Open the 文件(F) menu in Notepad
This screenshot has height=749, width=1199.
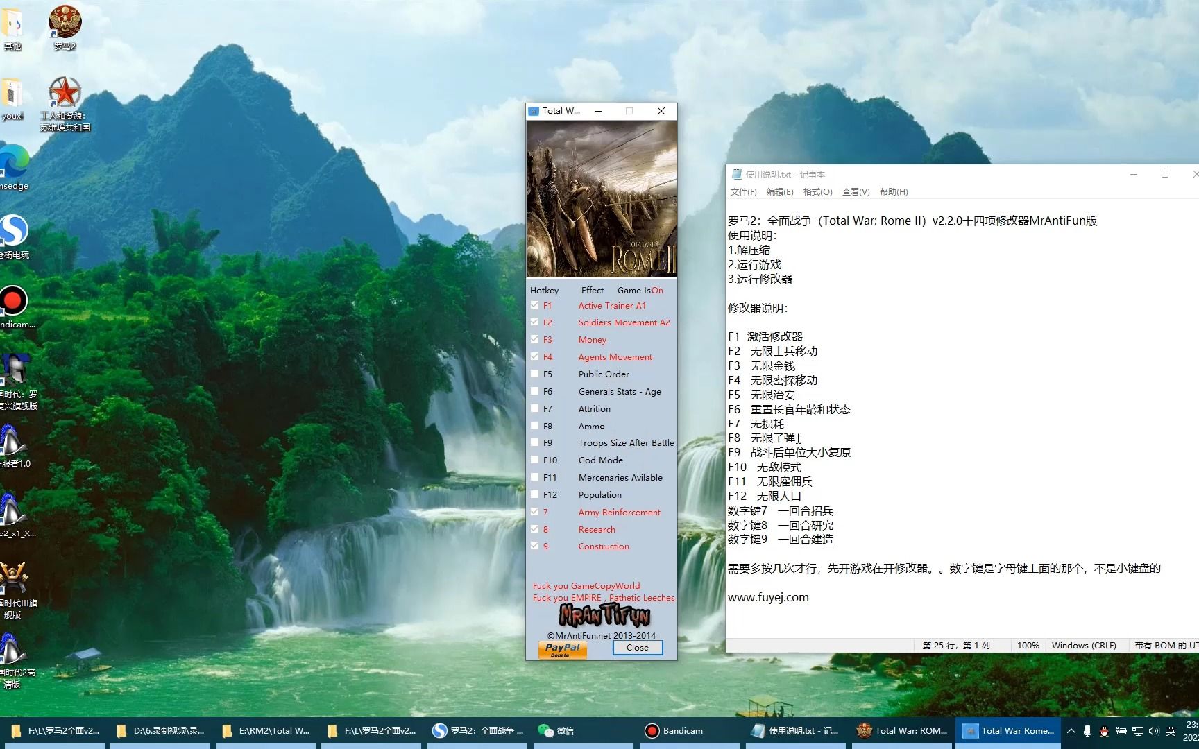(x=743, y=192)
